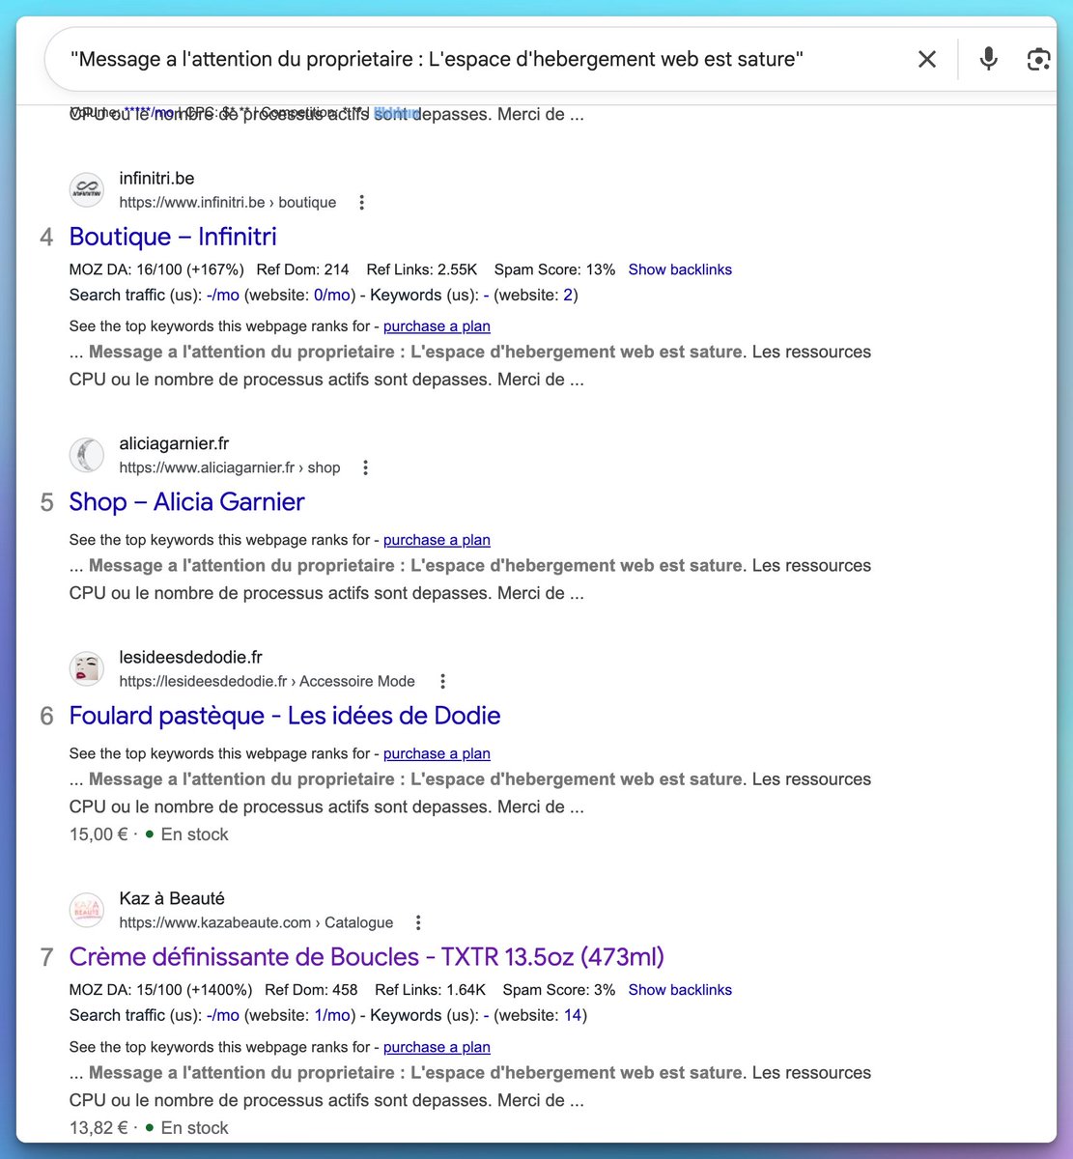Click purchase a plan under Alicia Garnier result

pos(437,540)
